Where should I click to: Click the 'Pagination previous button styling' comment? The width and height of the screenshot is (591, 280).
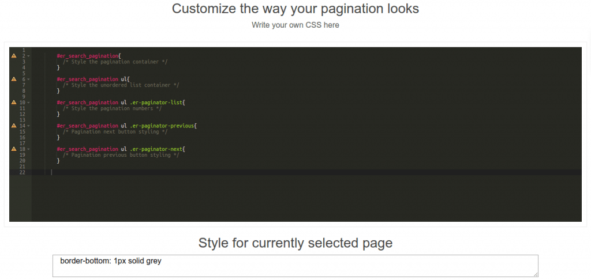(121, 155)
